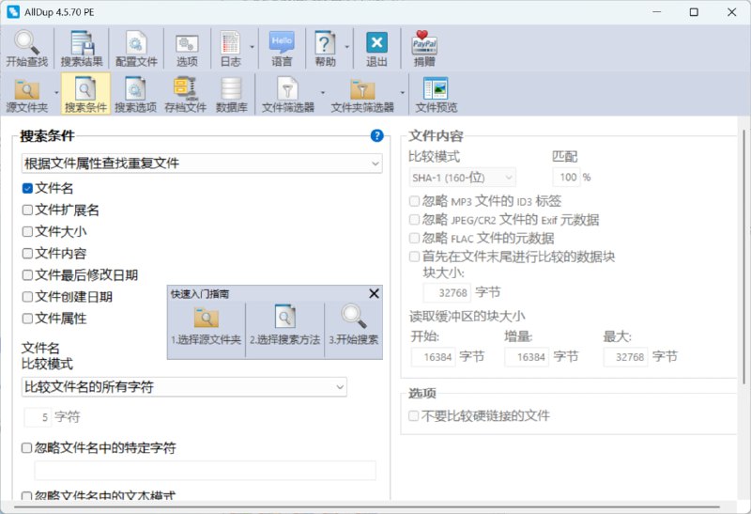The width and height of the screenshot is (751, 514).
Task: Toggle 忽略 FLAC 文件的元数据 checkbox
Action: pos(414,238)
